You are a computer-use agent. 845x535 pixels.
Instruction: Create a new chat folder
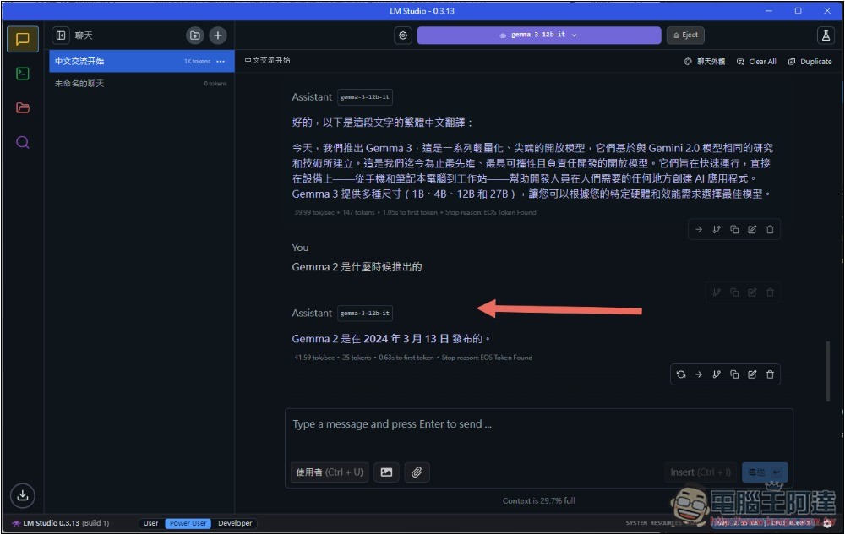click(x=195, y=35)
